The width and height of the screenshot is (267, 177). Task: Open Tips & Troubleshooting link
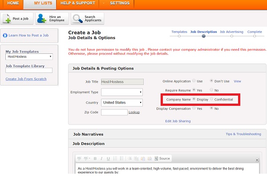[x=243, y=134]
